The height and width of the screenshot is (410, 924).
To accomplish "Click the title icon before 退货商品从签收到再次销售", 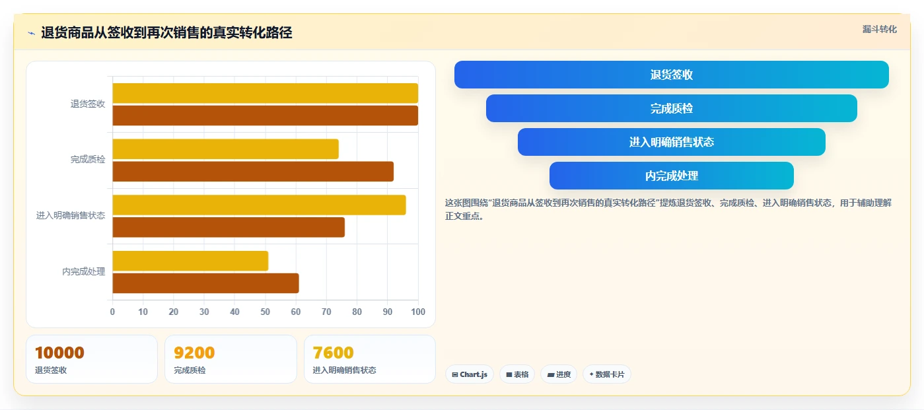I will click(31, 33).
